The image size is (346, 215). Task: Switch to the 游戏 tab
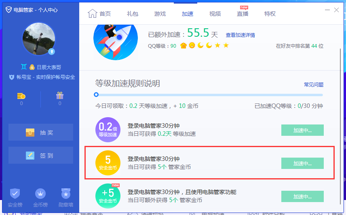click(160, 14)
